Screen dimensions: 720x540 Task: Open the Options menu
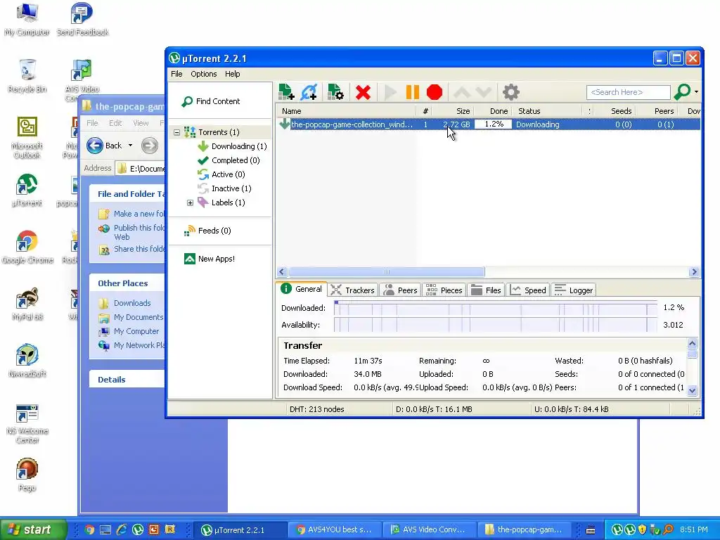[x=204, y=74]
